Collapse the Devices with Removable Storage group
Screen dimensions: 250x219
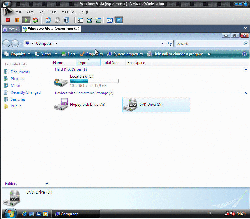coord(246,93)
